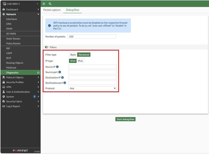Click the System notification badge

[x=34, y=96]
